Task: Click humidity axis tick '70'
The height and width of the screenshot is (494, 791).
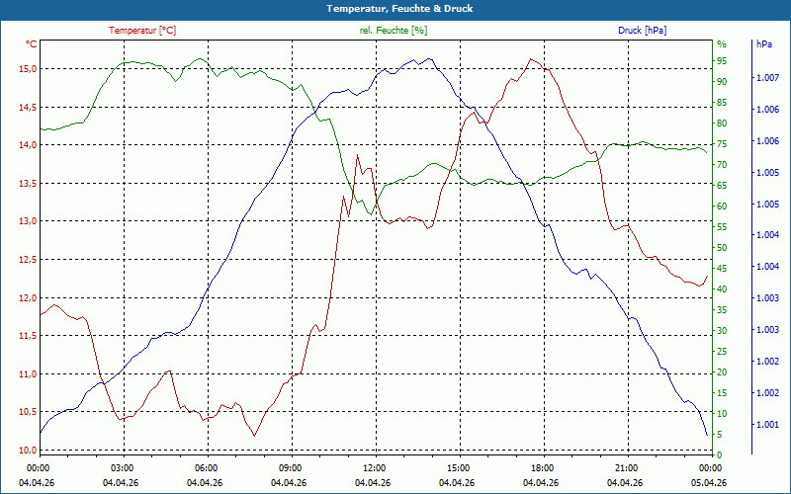Action: click(722, 165)
